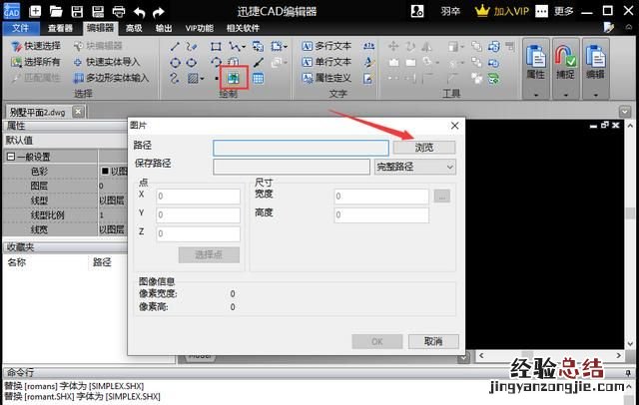This screenshot has width=639, height=405.
Task: Click the Select All (选择所有) tool
Action: coord(36,62)
